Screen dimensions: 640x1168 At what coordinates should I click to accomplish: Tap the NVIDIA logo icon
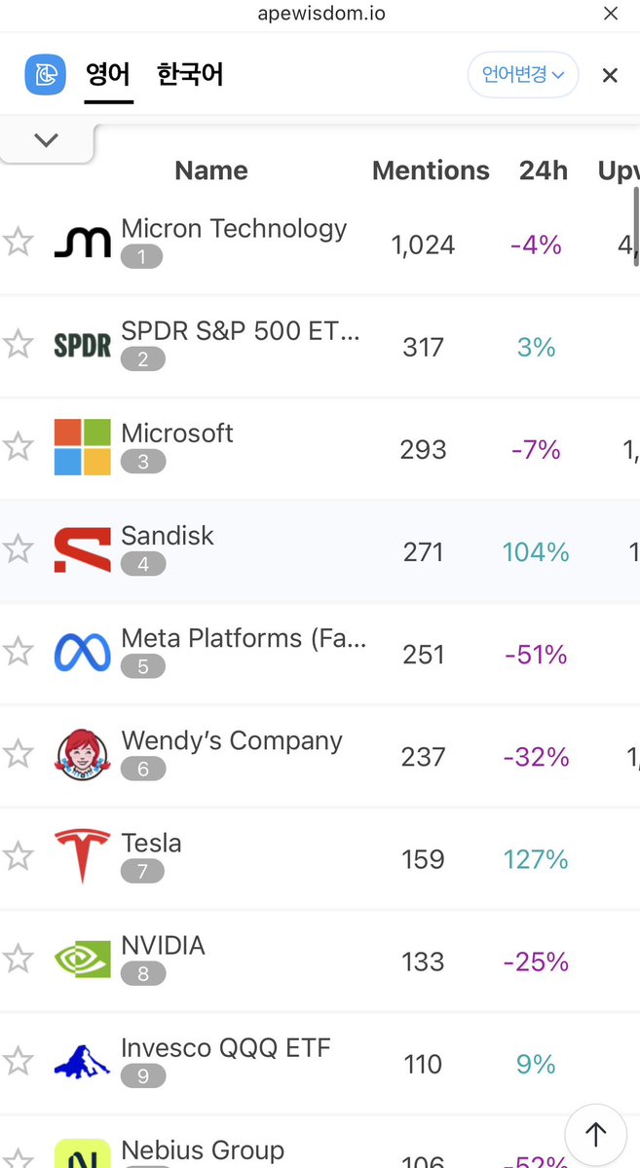(x=83, y=961)
